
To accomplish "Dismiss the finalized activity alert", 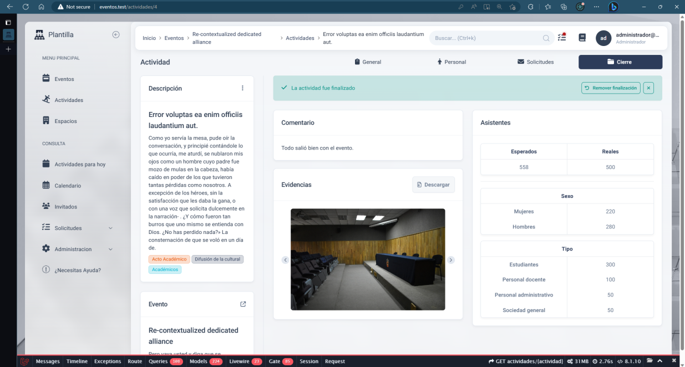I will pos(649,88).
